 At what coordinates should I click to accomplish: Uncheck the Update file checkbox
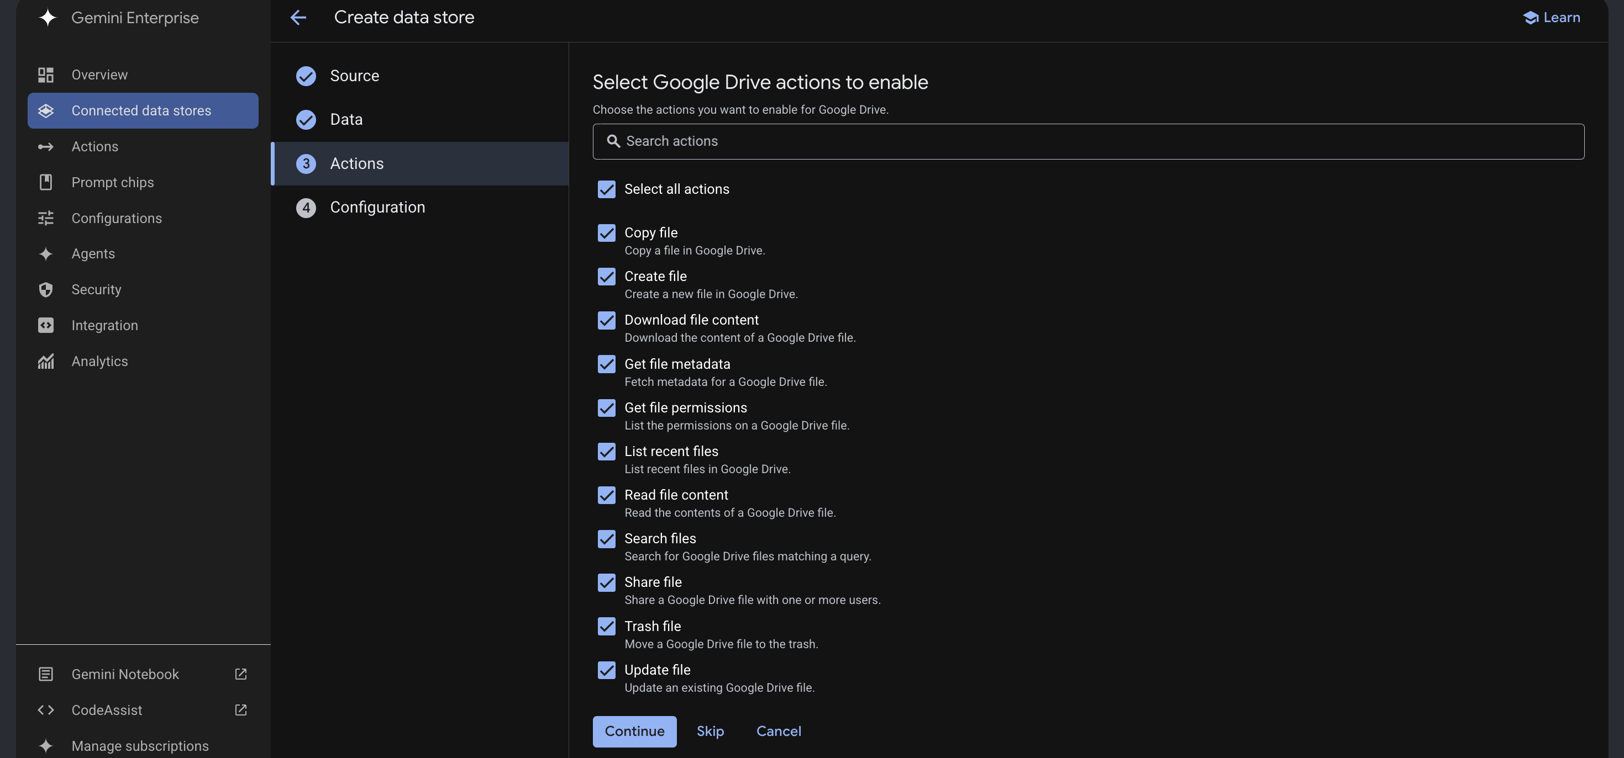(607, 670)
